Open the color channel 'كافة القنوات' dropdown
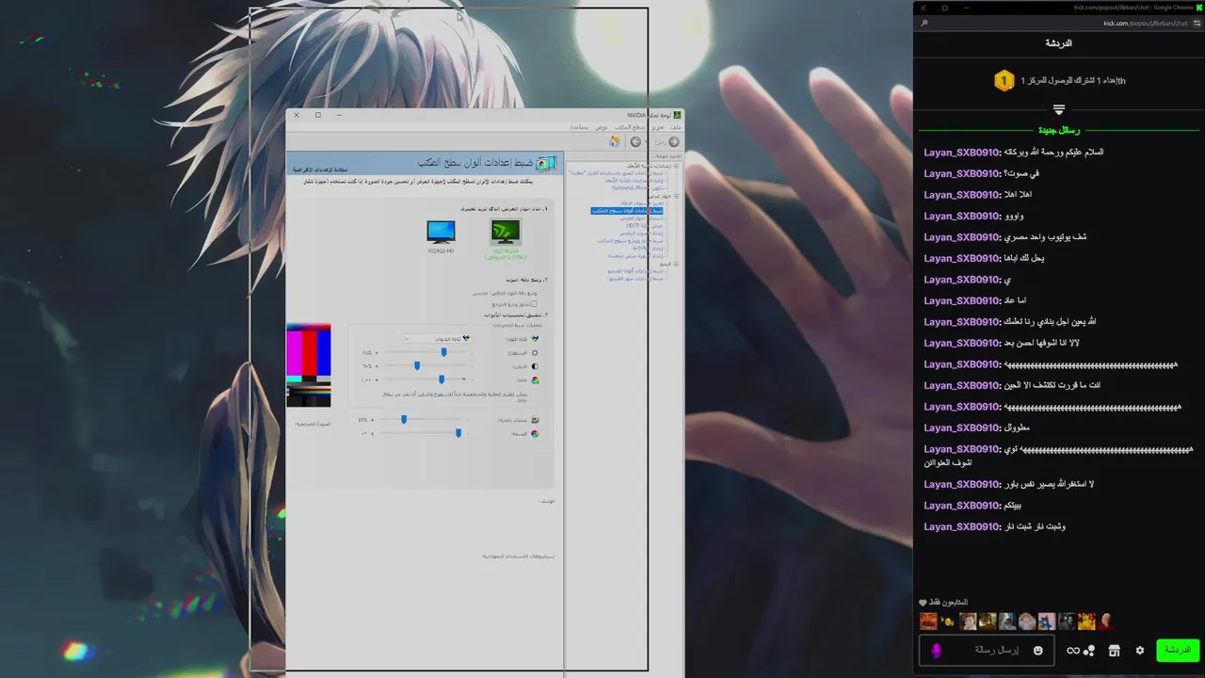 437,338
